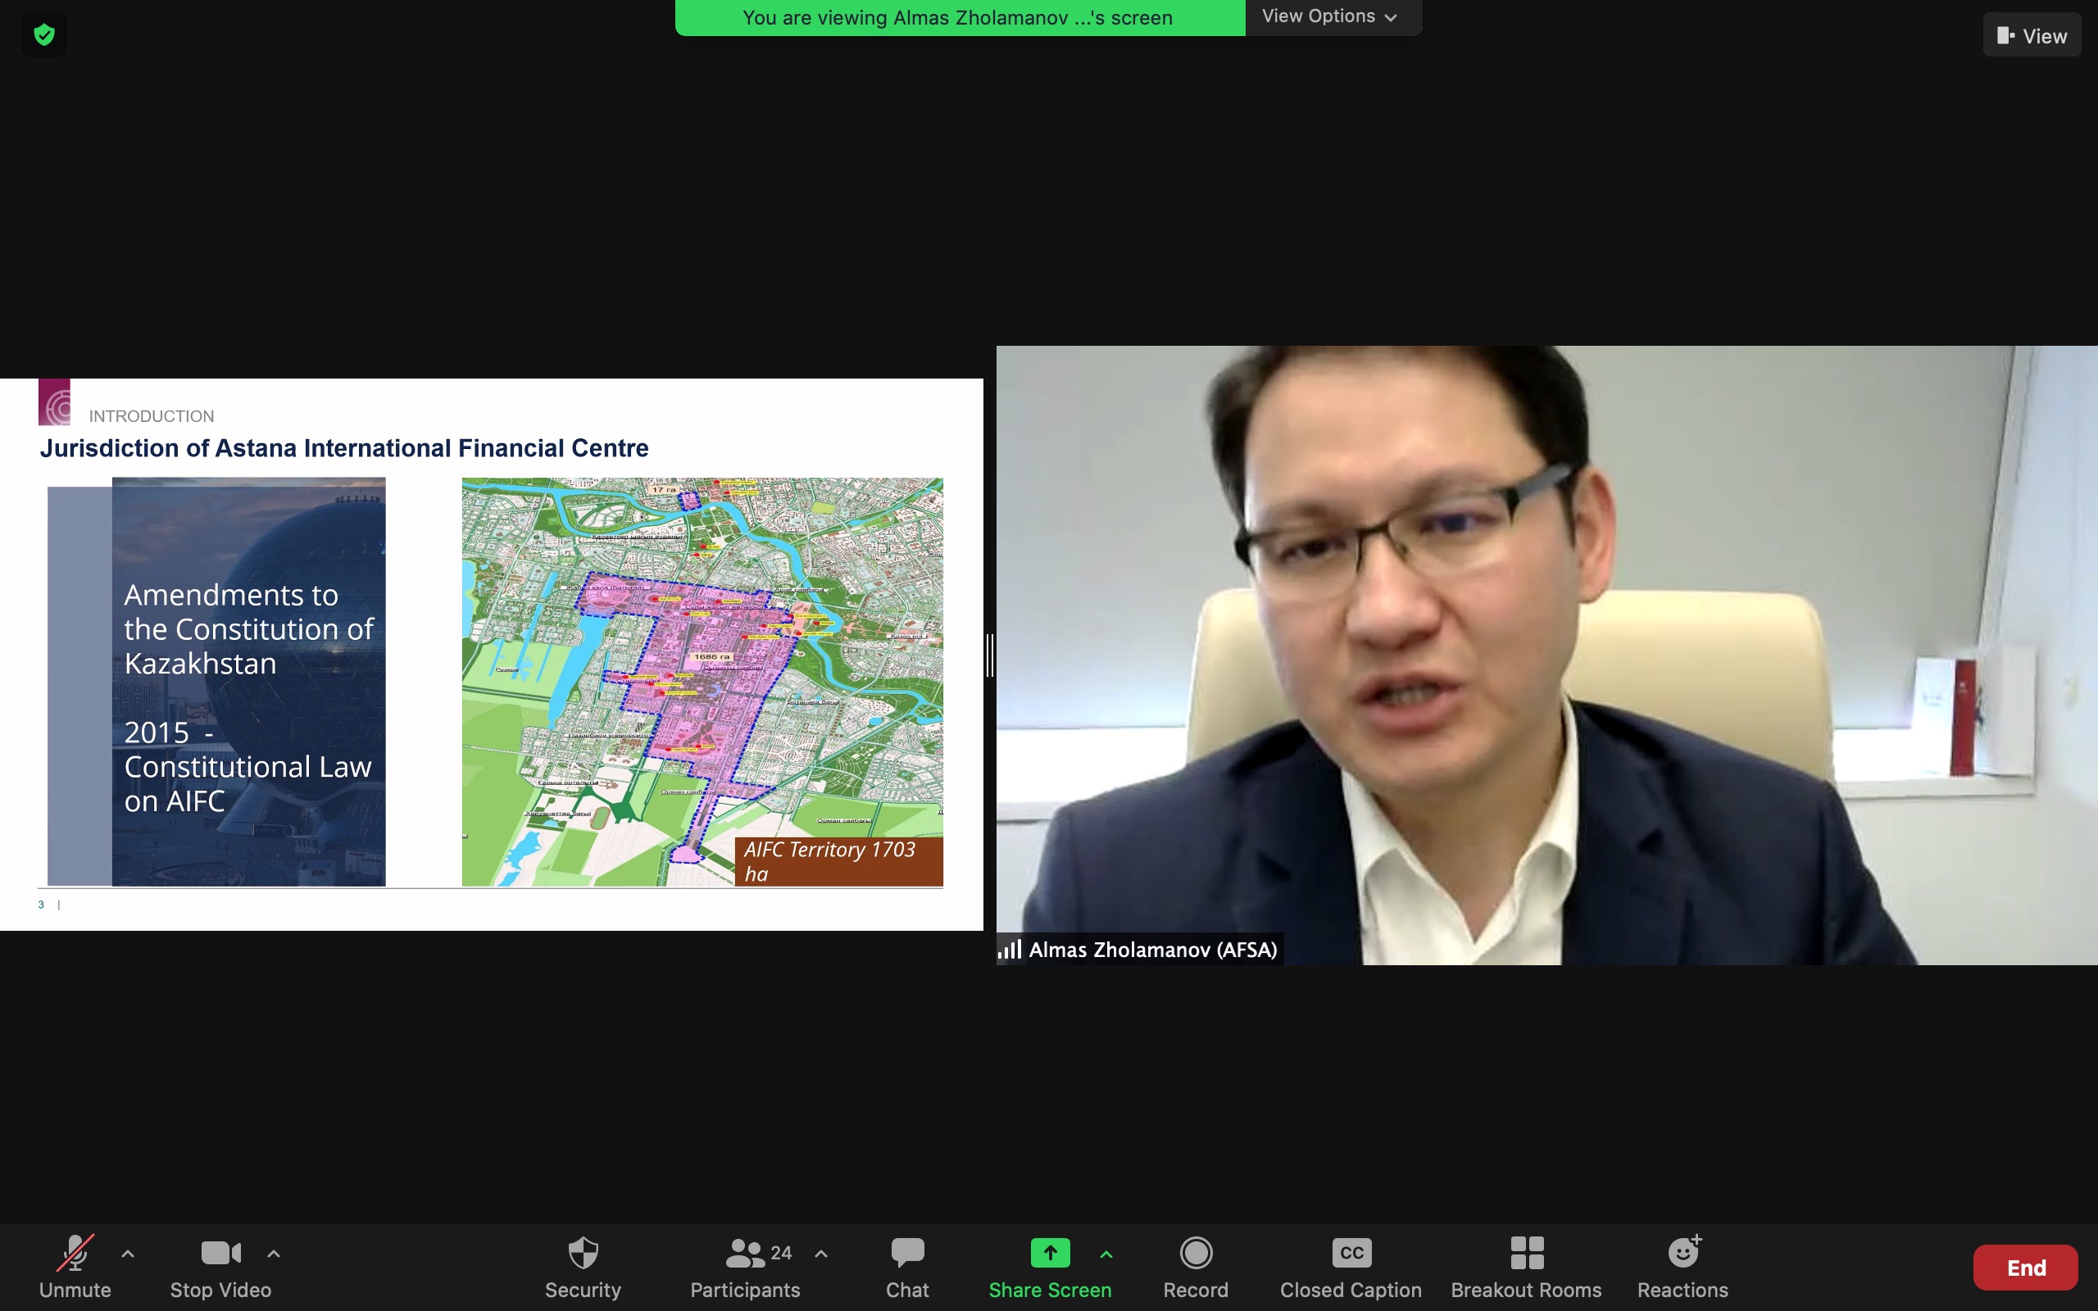Screen dimensions: 2098x1311
Task: Open the View layout button
Action: 2032,35
